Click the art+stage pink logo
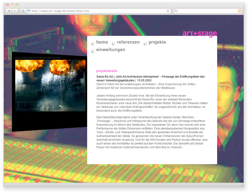This screenshot has width=249, height=193. [200, 33]
